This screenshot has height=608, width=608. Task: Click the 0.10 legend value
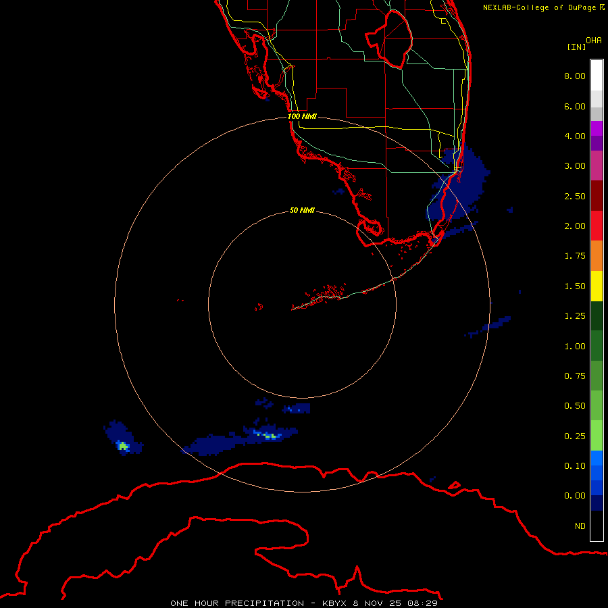click(575, 466)
